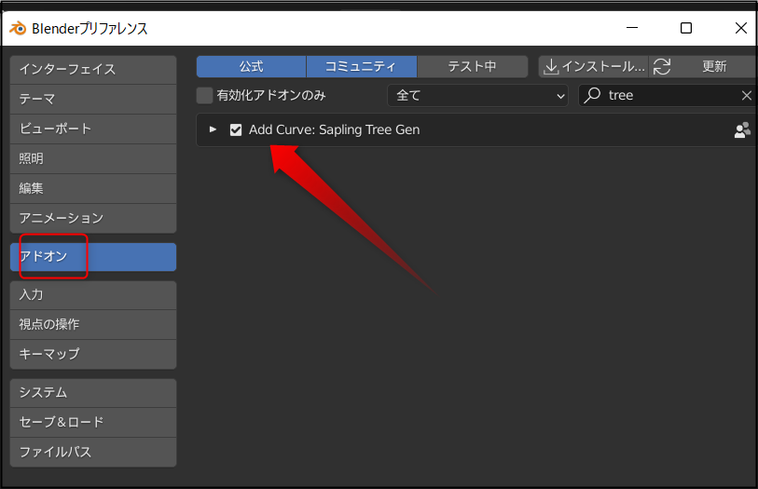Open the 入力 section
The image size is (758, 489).
[93, 295]
